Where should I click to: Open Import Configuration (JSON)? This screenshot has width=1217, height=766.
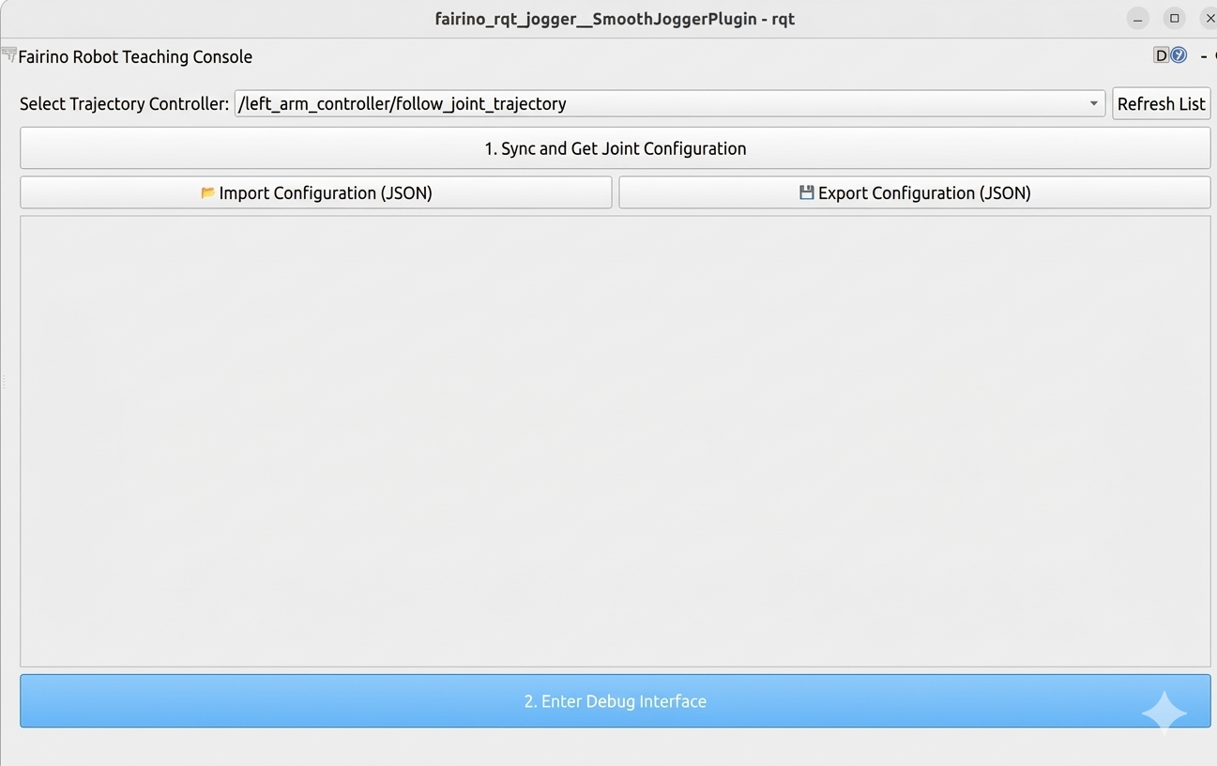pyautogui.click(x=316, y=192)
